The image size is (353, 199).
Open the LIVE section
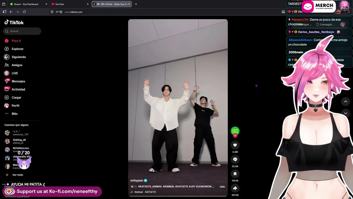coord(15,73)
